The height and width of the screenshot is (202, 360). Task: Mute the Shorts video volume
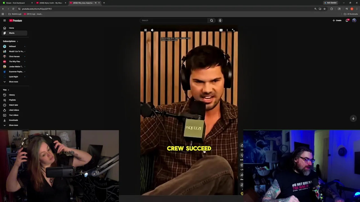152,30
